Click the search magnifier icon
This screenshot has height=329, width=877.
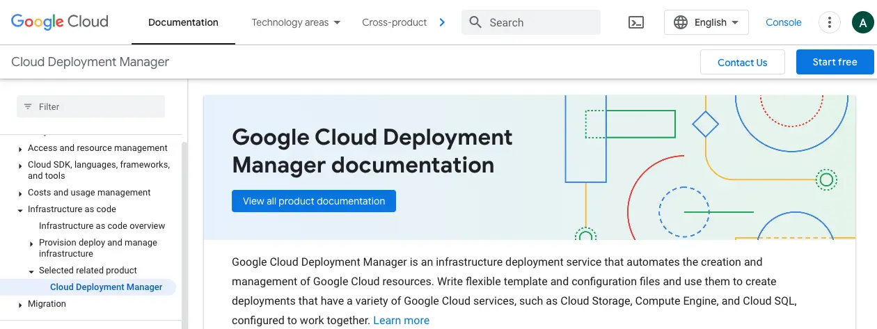[x=475, y=22]
